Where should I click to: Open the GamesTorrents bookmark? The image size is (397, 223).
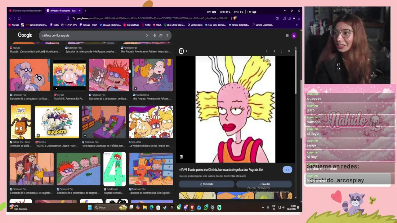(37, 25)
